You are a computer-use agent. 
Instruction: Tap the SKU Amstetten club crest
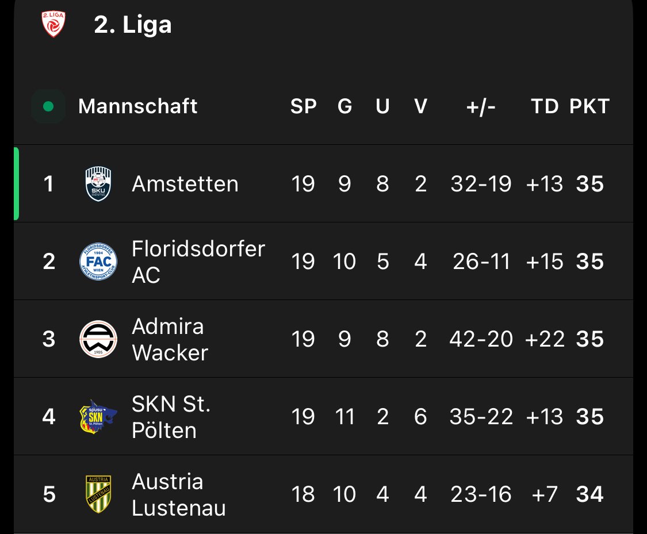pos(98,184)
